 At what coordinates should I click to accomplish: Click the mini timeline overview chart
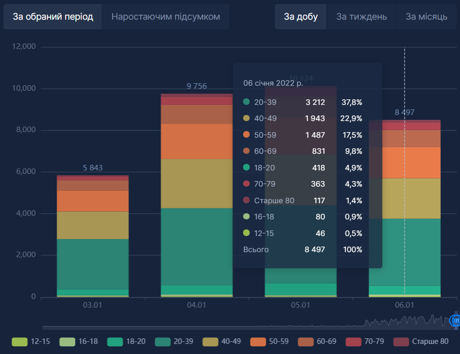click(x=249, y=321)
